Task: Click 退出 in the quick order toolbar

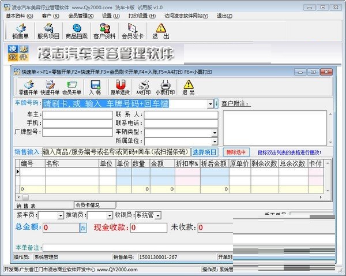Action: pos(189,88)
